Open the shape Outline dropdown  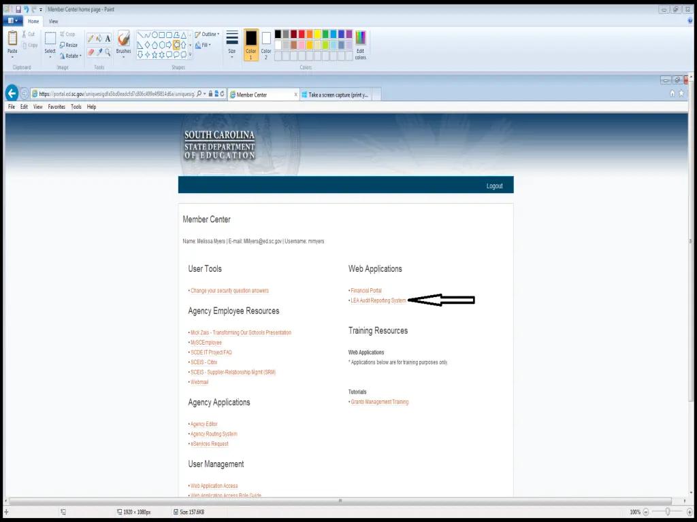click(207, 34)
